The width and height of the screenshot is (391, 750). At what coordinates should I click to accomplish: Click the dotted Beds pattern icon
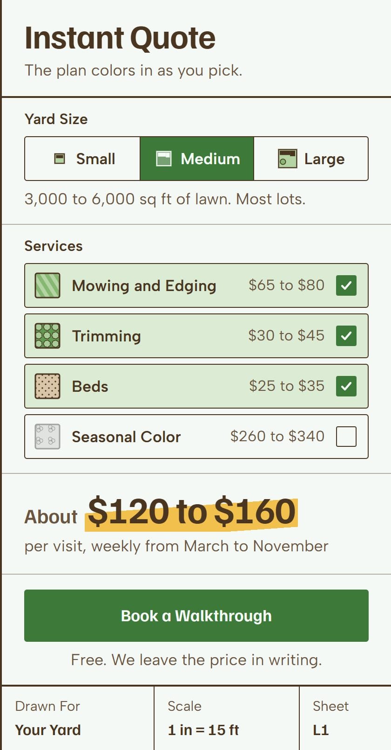click(x=47, y=386)
